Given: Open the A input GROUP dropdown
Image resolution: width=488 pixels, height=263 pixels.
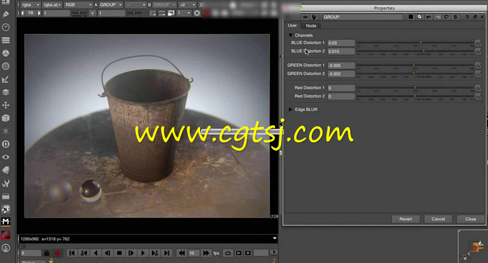Looking at the screenshot, I should (111, 5).
